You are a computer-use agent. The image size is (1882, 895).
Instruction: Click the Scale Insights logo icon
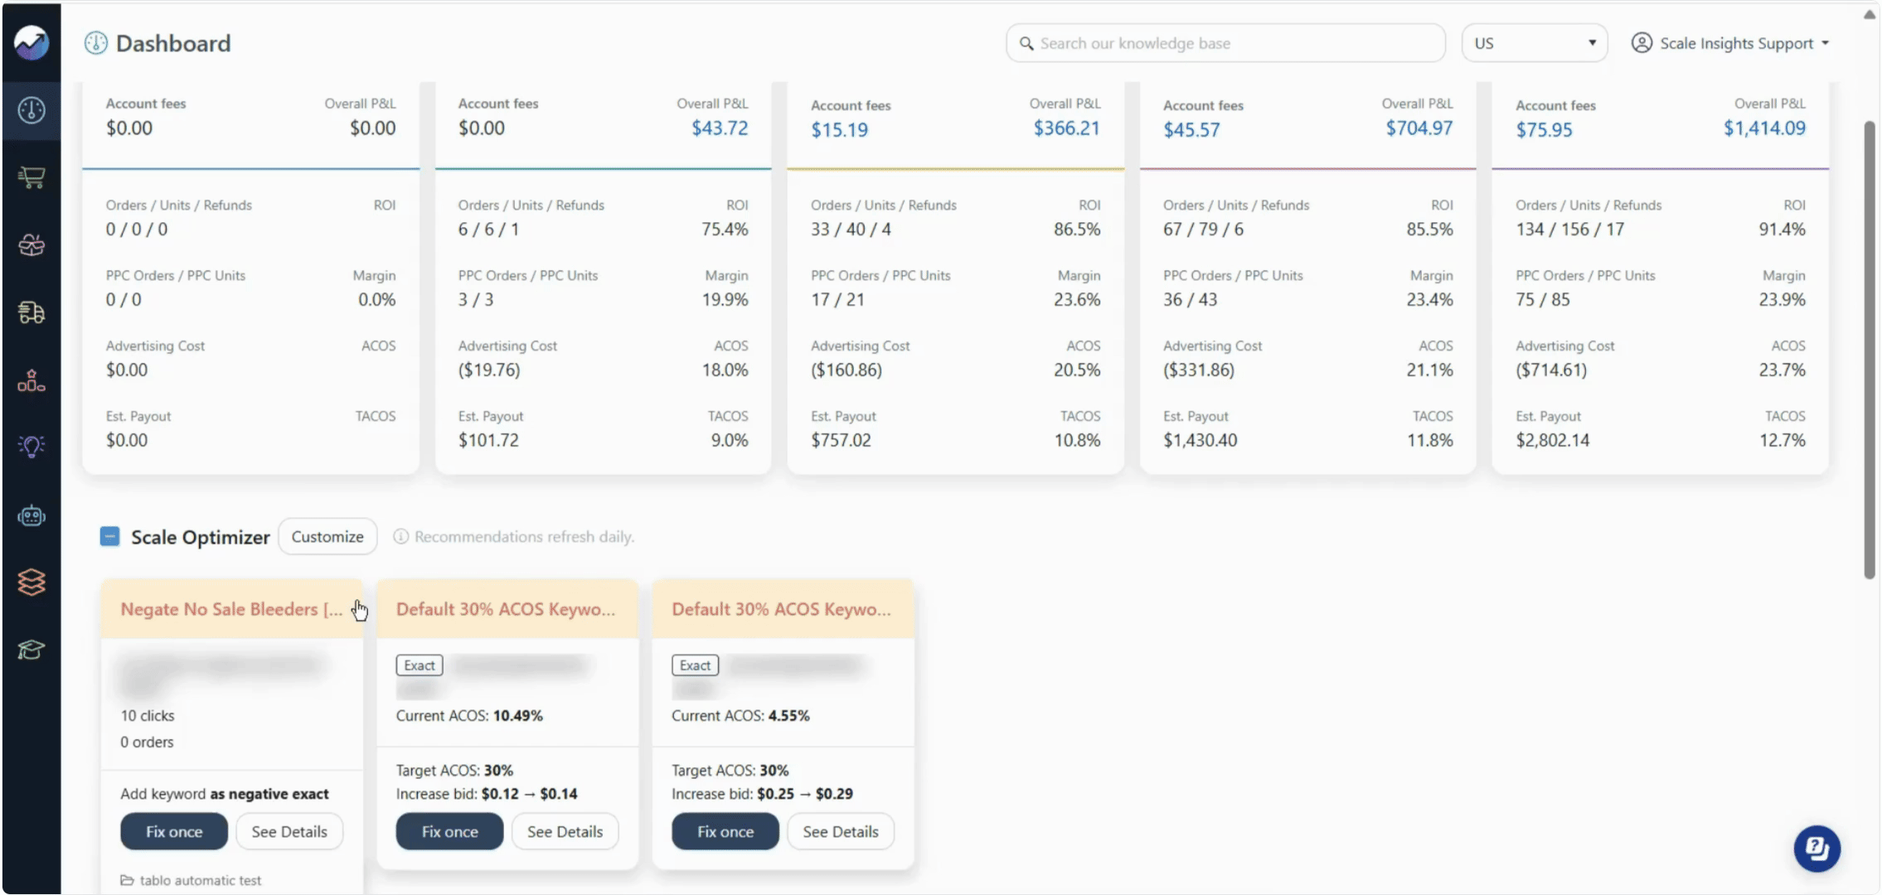point(32,42)
